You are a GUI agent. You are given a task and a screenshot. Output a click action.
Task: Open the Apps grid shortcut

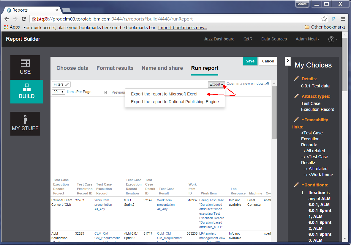pos(12,27)
